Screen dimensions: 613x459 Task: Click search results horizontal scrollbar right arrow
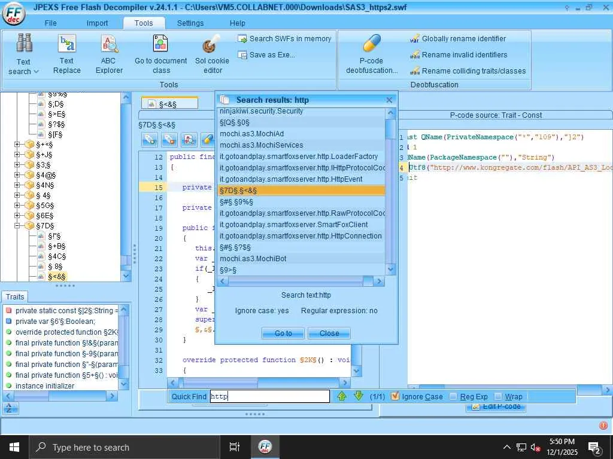[x=378, y=281]
